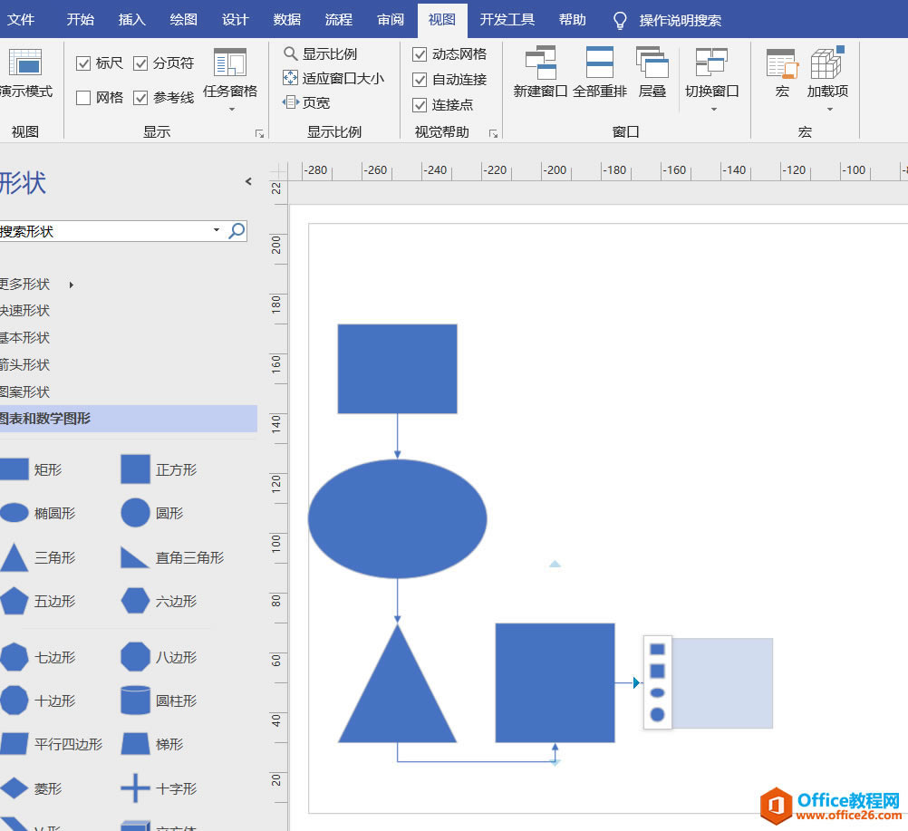The image size is (908, 831).
Task: Toggle the 动态网格 (Dynamic Grid) checkbox
Action: 420,54
